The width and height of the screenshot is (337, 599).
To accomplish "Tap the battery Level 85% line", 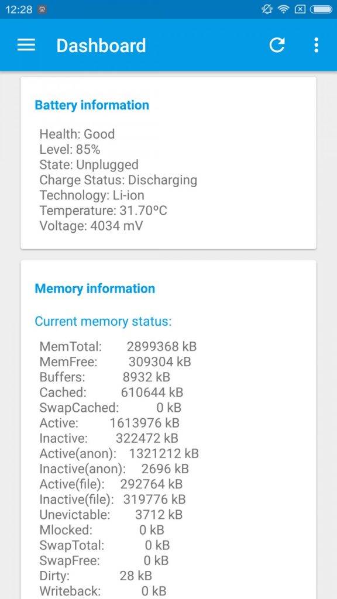I will (70, 149).
